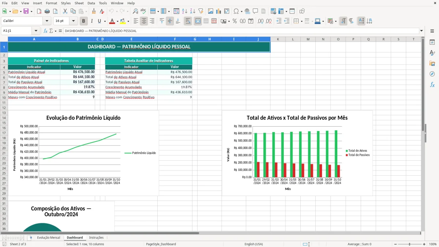This screenshot has height=247, width=439.
Task: Open the Data menu
Action: pyautogui.click(x=91, y=3)
